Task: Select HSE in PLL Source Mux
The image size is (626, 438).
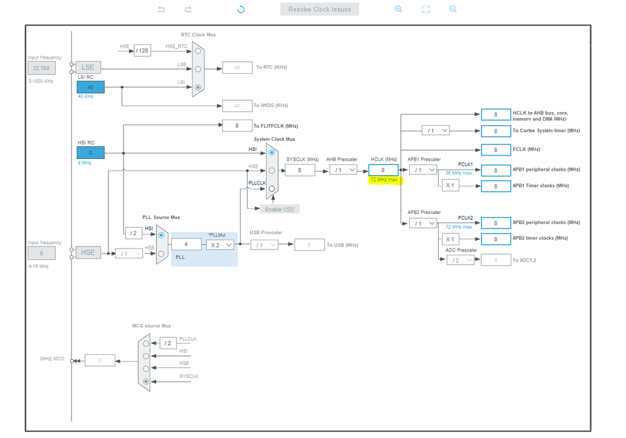Action: pyautogui.click(x=161, y=253)
